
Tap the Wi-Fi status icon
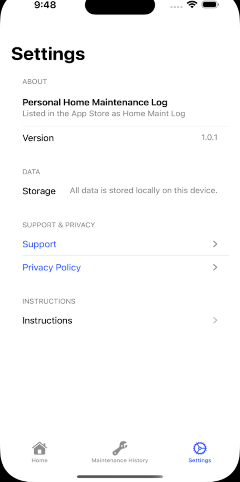[192, 5]
